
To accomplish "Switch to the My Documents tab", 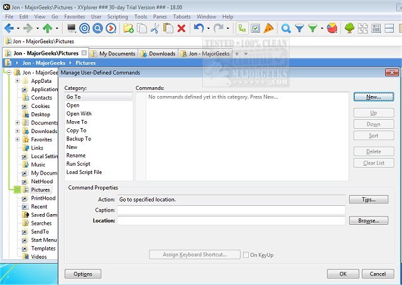I will pyautogui.click(x=114, y=54).
